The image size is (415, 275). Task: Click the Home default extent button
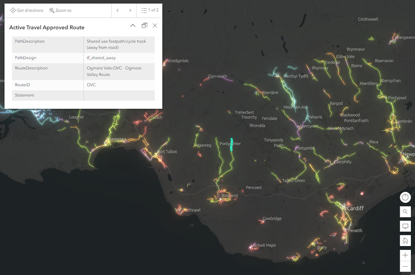pyautogui.click(x=405, y=241)
